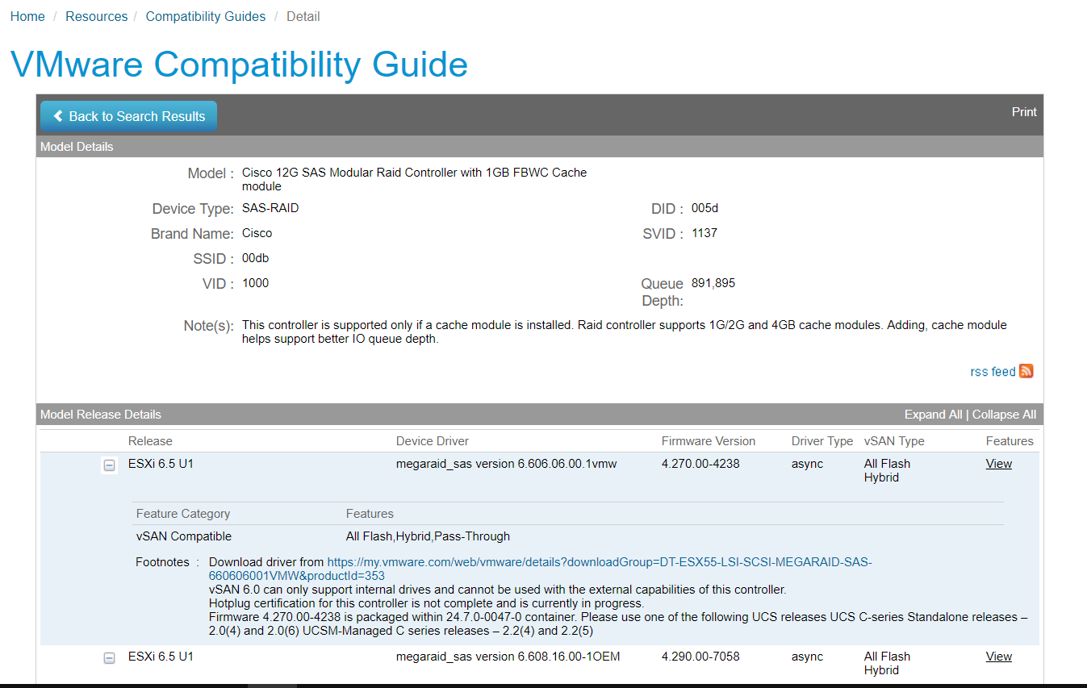The width and height of the screenshot is (1087, 688).
Task: Open Compatibility Guides breadcrumb link
Action: click(x=206, y=16)
